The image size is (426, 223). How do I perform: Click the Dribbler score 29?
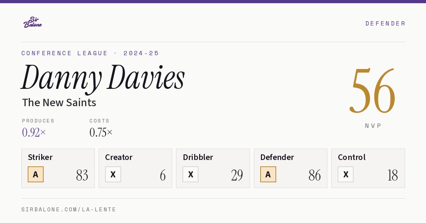(237, 175)
